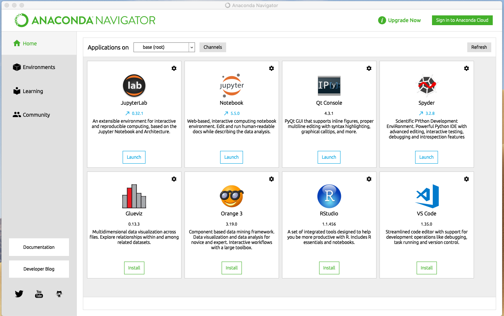Image resolution: width=504 pixels, height=316 pixels.
Task: Click the Upgrade Now link
Action: click(x=400, y=20)
